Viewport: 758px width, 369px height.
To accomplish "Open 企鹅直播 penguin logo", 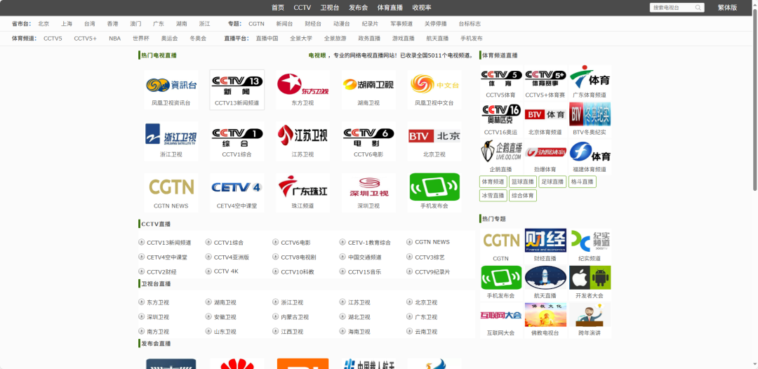I will (500, 151).
